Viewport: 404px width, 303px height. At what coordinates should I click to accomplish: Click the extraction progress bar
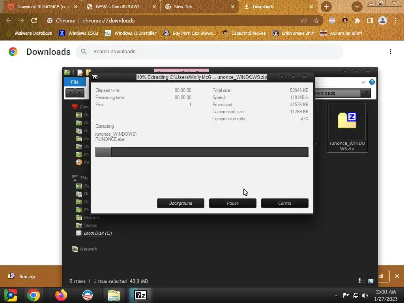point(202,152)
